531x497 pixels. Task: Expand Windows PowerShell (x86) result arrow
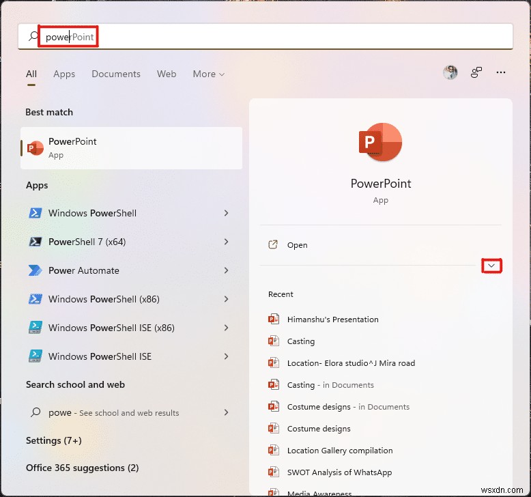pyautogui.click(x=226, y=299)
